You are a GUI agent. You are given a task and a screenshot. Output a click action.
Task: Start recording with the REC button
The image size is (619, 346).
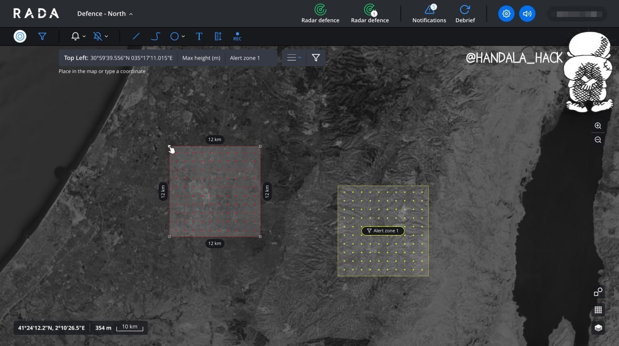pos(237,37)
